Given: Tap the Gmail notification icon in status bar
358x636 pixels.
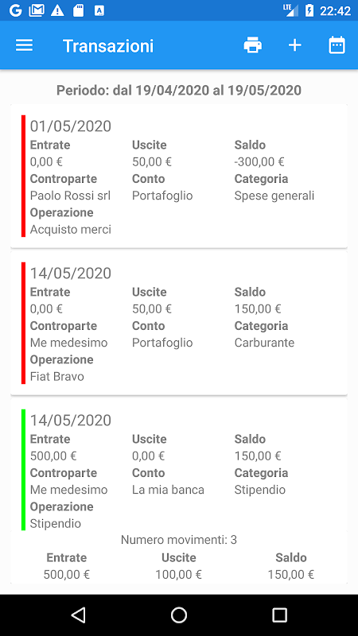Looking at the screenshot, I should pos(36,10).
